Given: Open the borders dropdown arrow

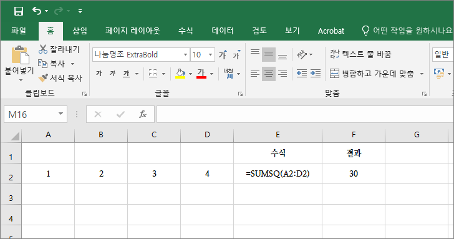Looking at the screenshot, I should pyautogui.click(x=163, y=74).
